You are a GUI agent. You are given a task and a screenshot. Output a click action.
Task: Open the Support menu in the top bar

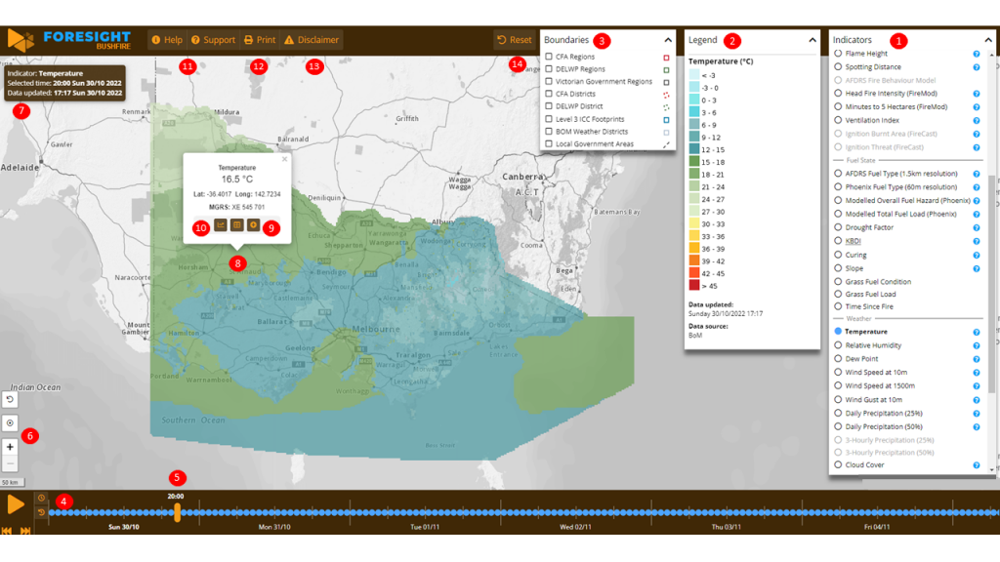[x=213, y=40]
